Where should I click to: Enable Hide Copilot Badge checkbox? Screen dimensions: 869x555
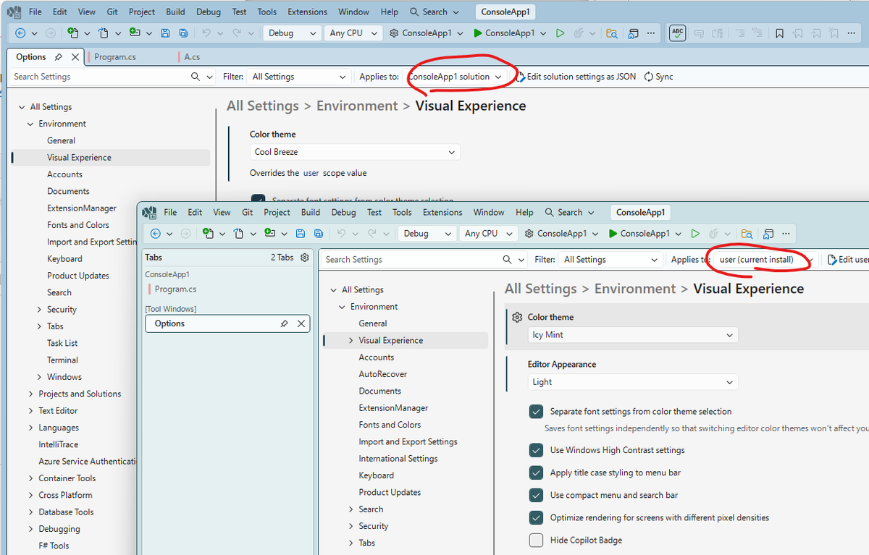[x=536, y=541]
